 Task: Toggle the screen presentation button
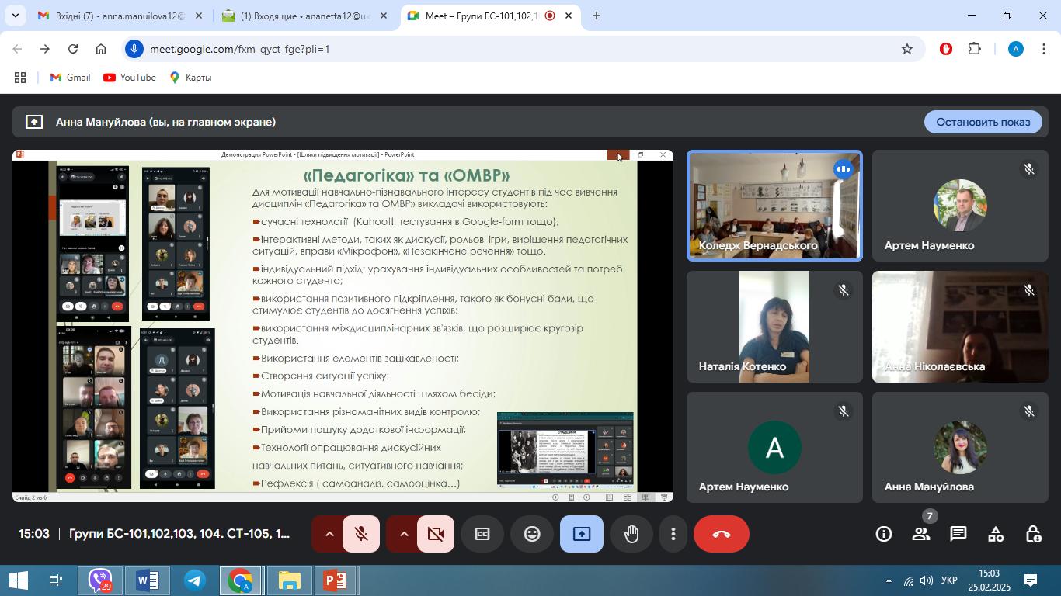582,534
